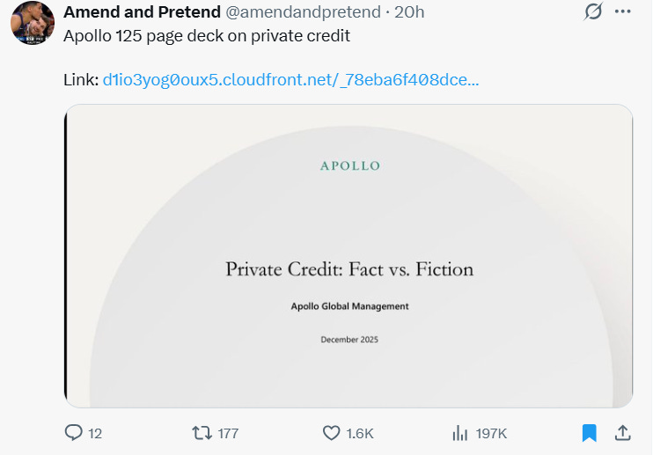Click the 1.6K likes count

[361, 434]
